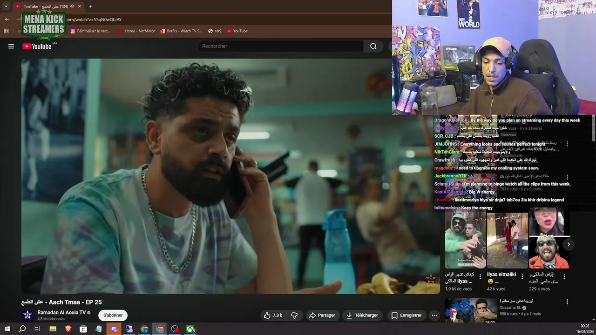596x335 pixels.
Task: Open Windows taskbar search
Action: [22, 329]
